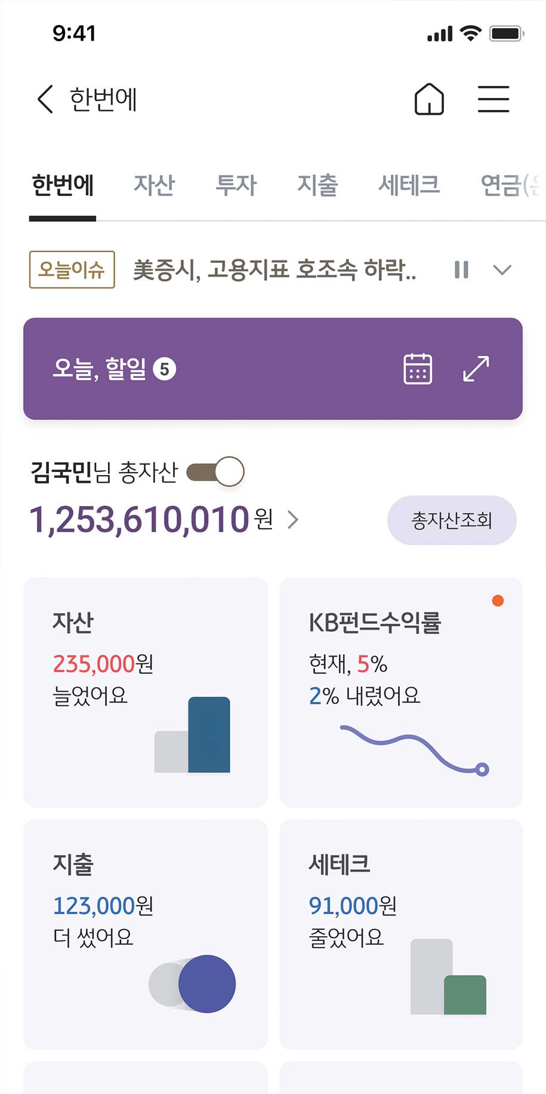Pause the 오늘이슈 news ticker
Viewport: 546px width, 1094px height.
(461, 269)
